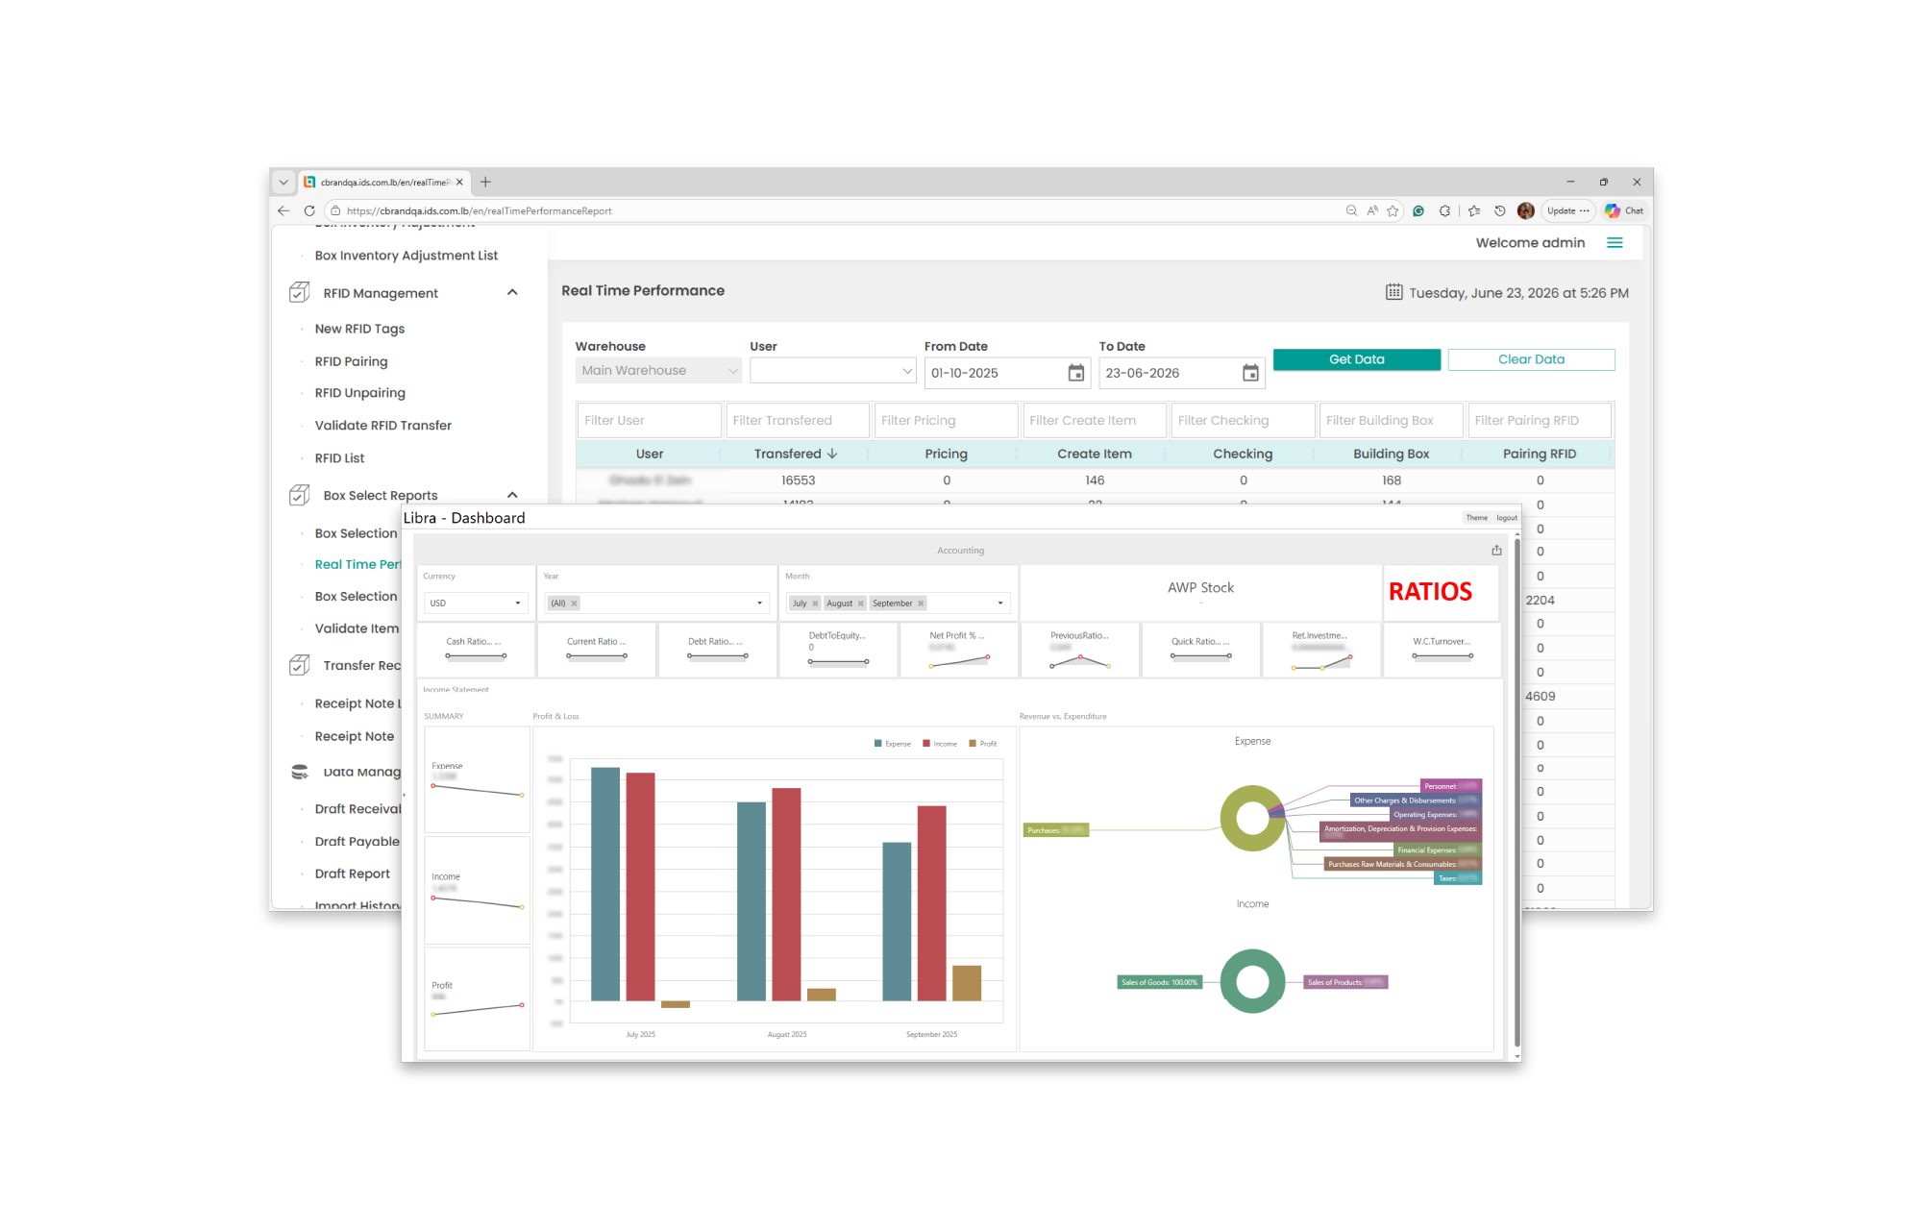The width and height of the screenshot is (1923, 1231).
Task: Click the Expense legend color swatch
Action: [x=877, y=744]
